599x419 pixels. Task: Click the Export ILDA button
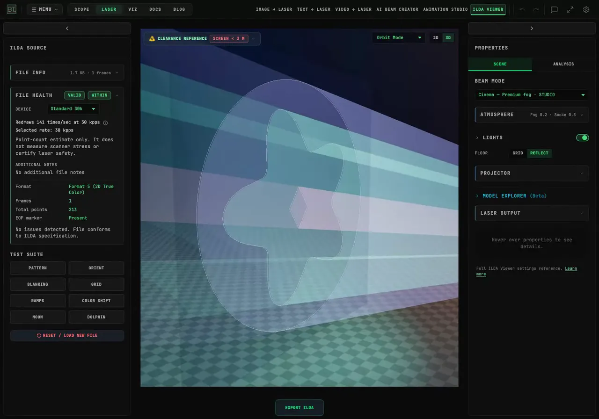click(299, 408)
